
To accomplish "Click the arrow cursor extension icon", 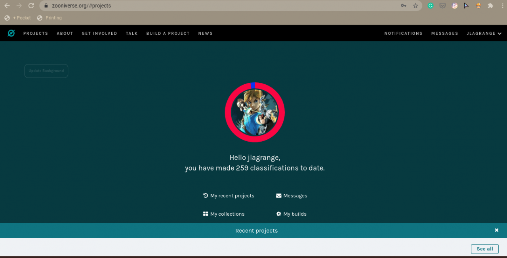I will [467, 6].
